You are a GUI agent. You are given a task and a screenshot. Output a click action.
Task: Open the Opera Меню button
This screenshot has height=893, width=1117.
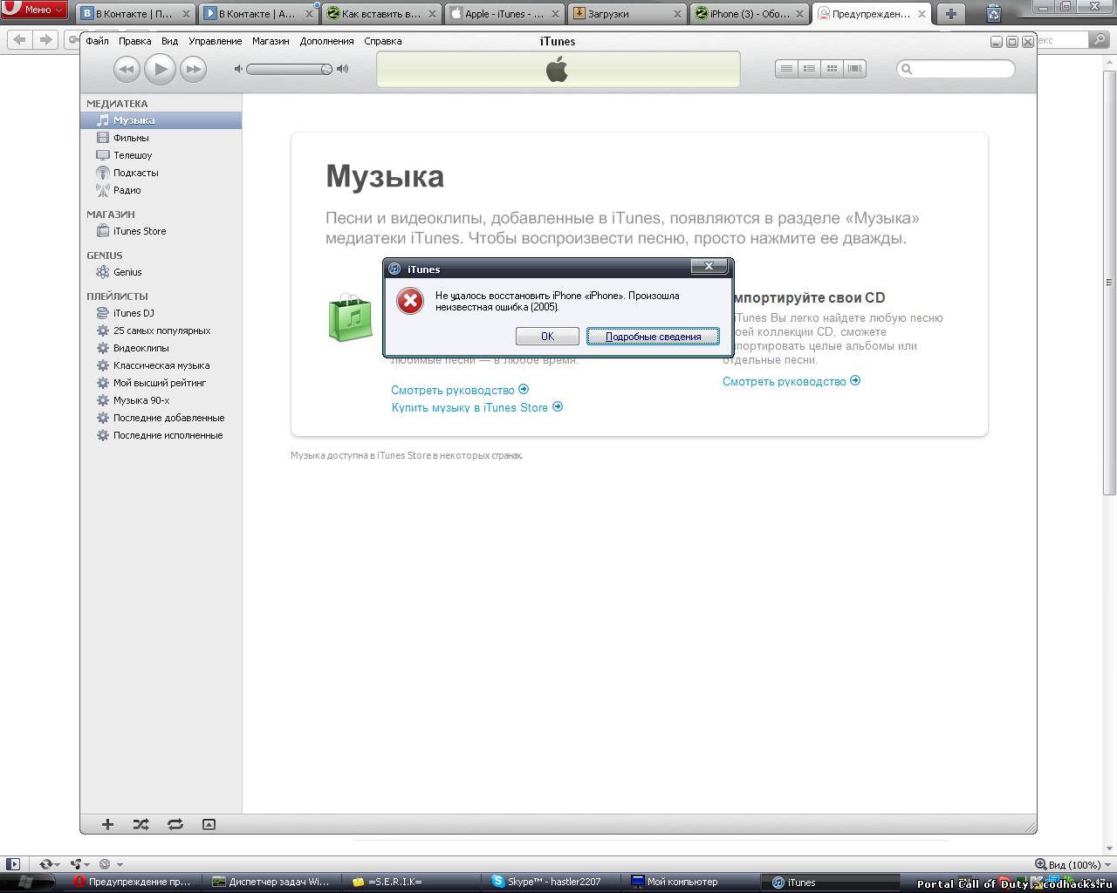pos(34,10)
